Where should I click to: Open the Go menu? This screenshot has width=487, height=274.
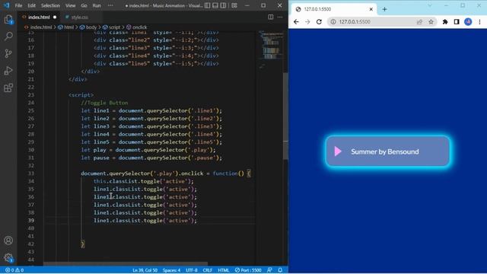coord(84,5)
